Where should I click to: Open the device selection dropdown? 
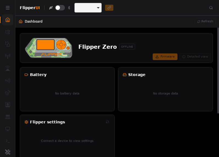[x=88, y=8]
